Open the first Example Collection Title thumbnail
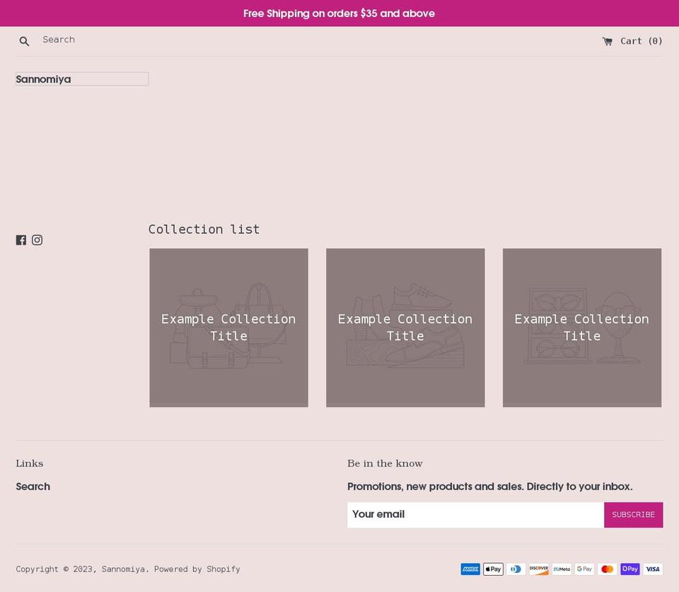 point(228,327)
